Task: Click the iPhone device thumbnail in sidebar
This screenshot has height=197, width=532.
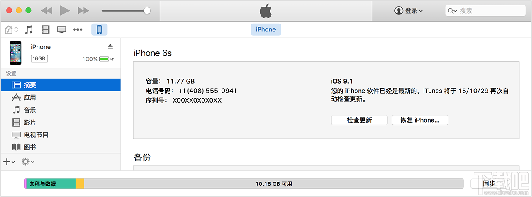Action: click(x=16, y=53)
